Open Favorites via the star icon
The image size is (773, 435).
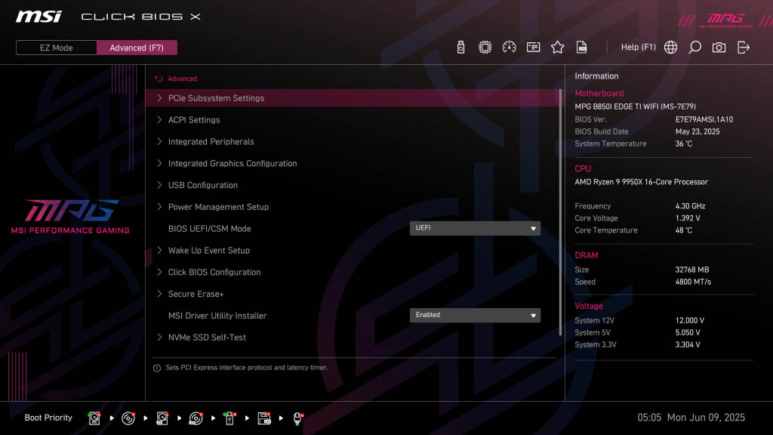pos(557,48)
